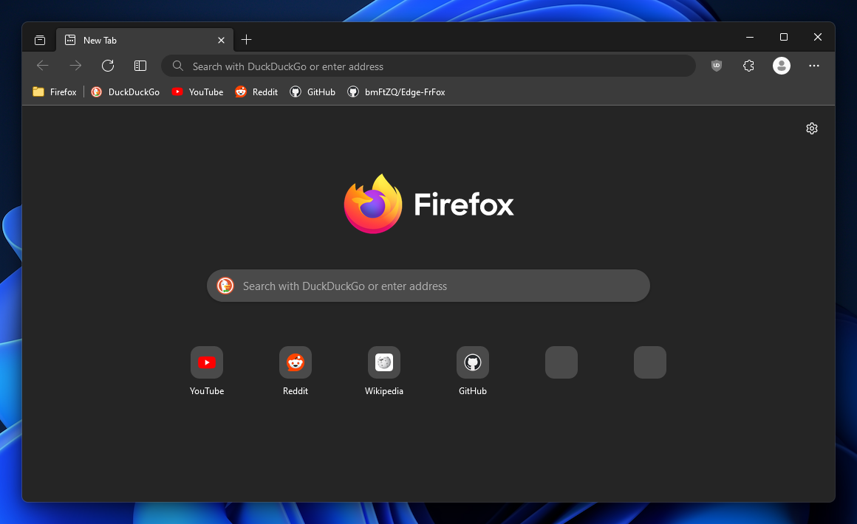The width and height of the screenshot is (857, 524).
Task: Open the account profile avatar
Action: 782,66
